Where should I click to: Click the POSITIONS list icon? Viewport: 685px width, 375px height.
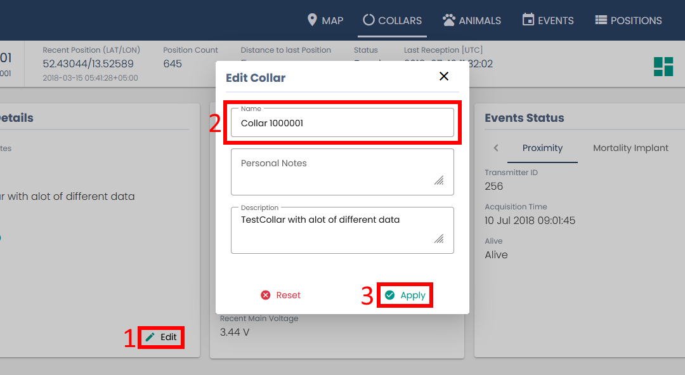click(601, 20)
